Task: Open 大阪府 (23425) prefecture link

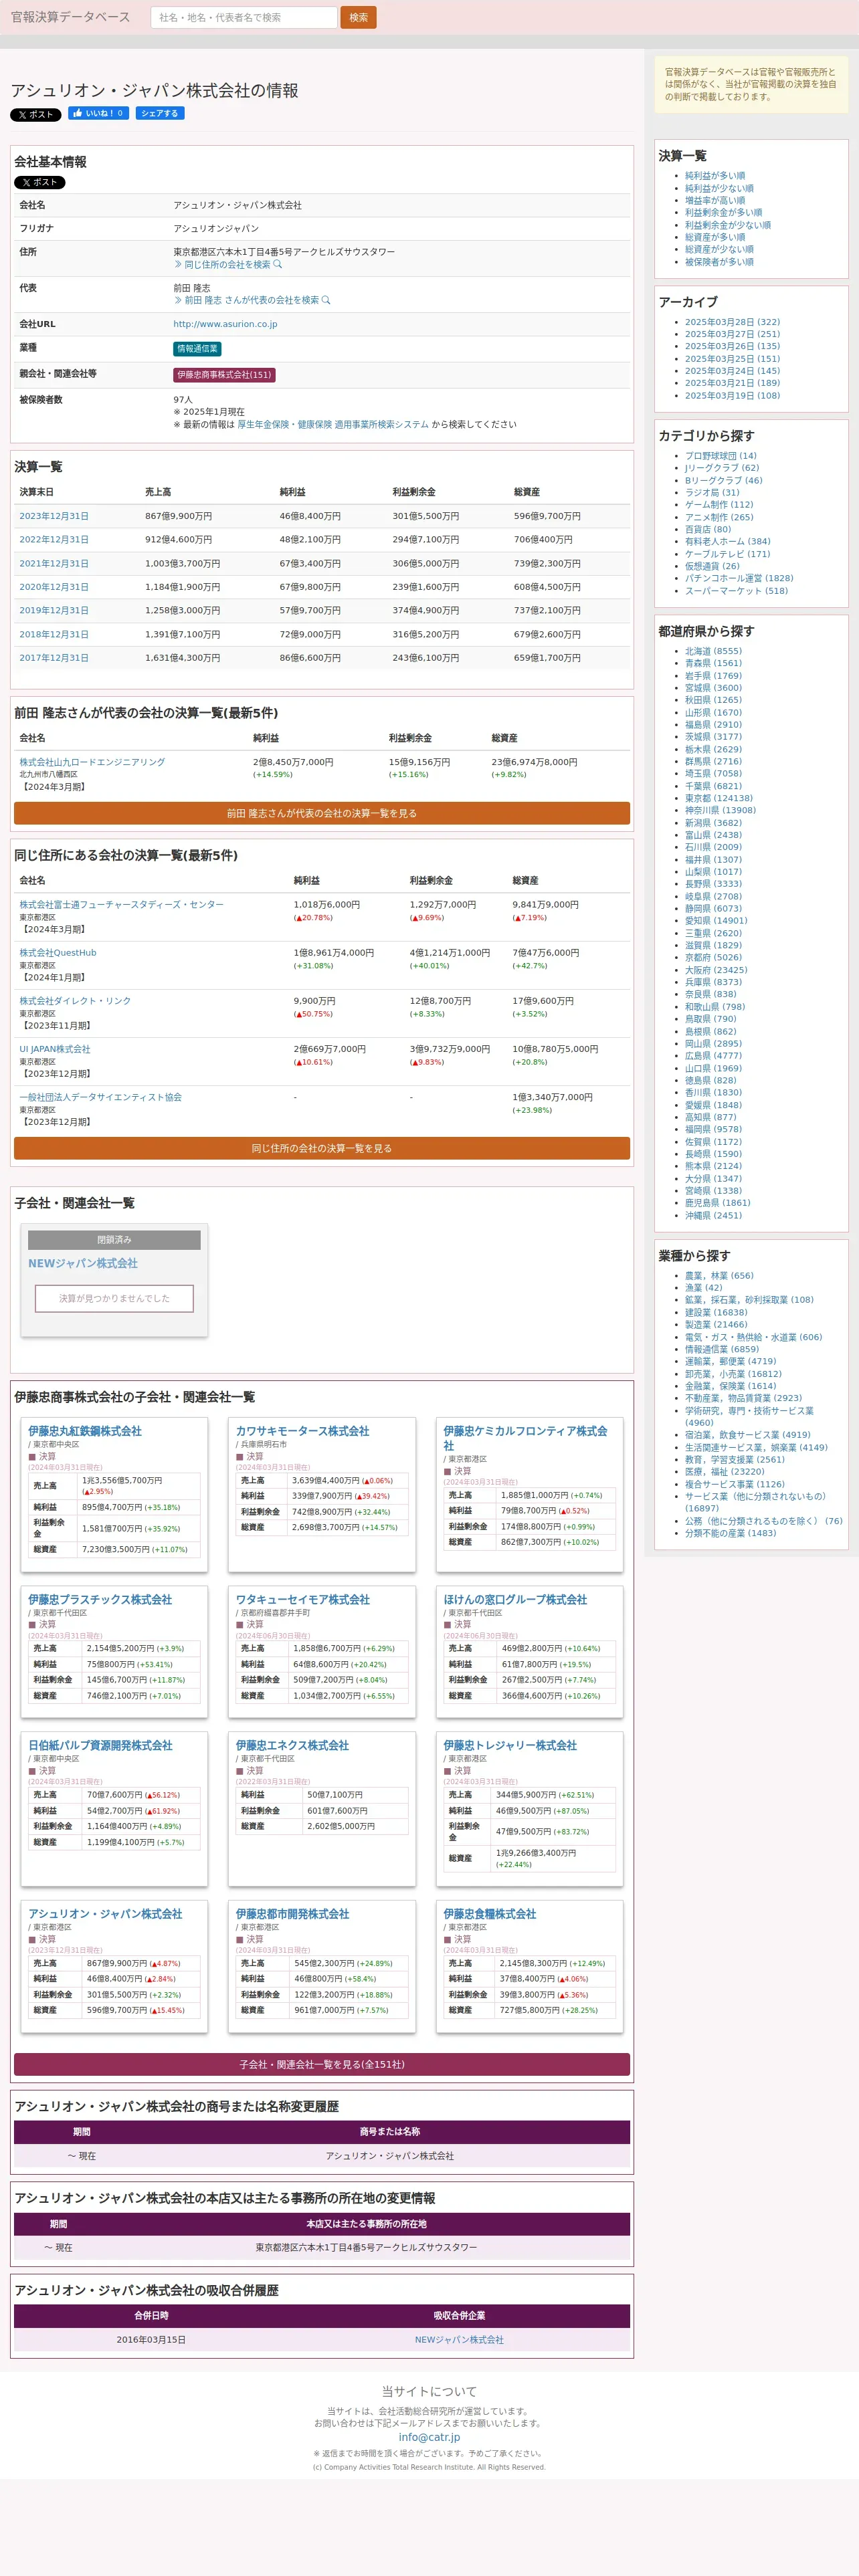Action: pyautogui.click(x=716, y=970)
